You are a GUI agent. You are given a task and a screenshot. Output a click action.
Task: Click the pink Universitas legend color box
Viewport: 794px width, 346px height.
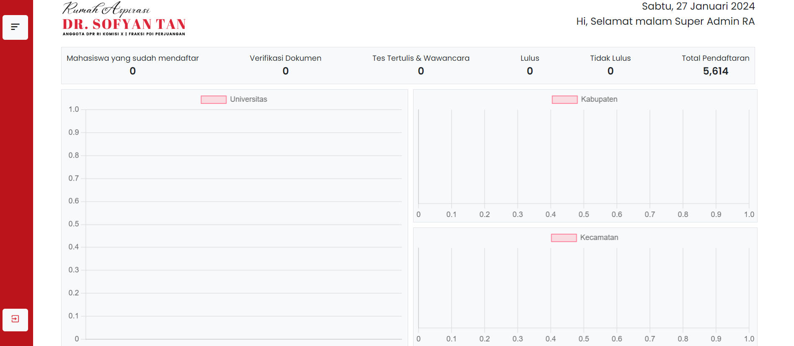pyautogui.click(x=213, y=100)
